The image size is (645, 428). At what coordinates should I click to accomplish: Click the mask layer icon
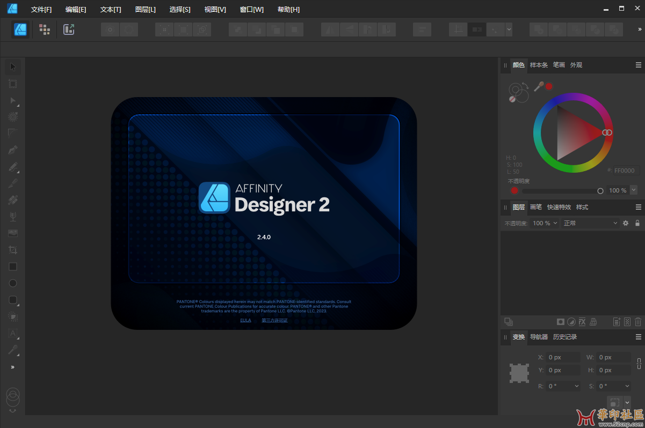(561, 322)
